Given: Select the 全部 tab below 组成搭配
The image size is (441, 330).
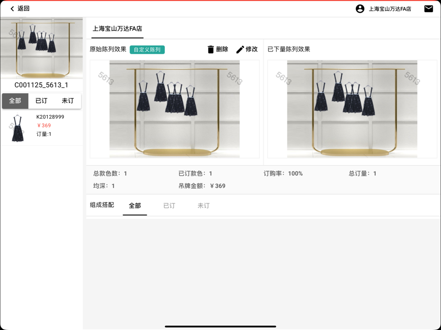Looking at the screenshot, I should coord(135,205).
